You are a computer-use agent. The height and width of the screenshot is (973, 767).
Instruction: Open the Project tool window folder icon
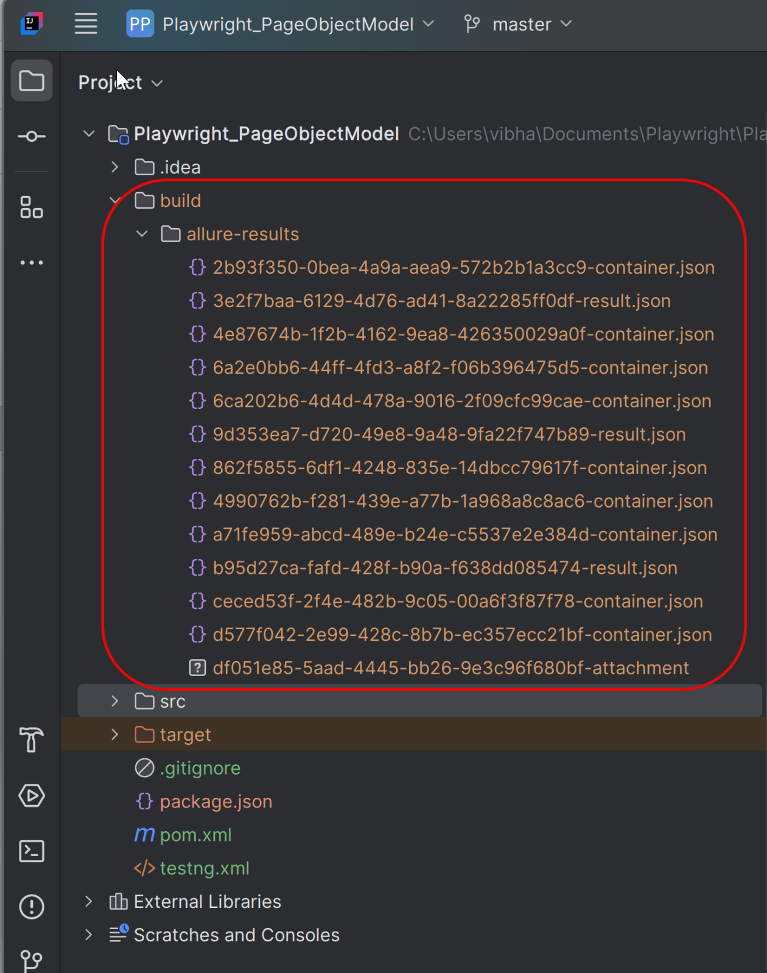pos(32,80)
